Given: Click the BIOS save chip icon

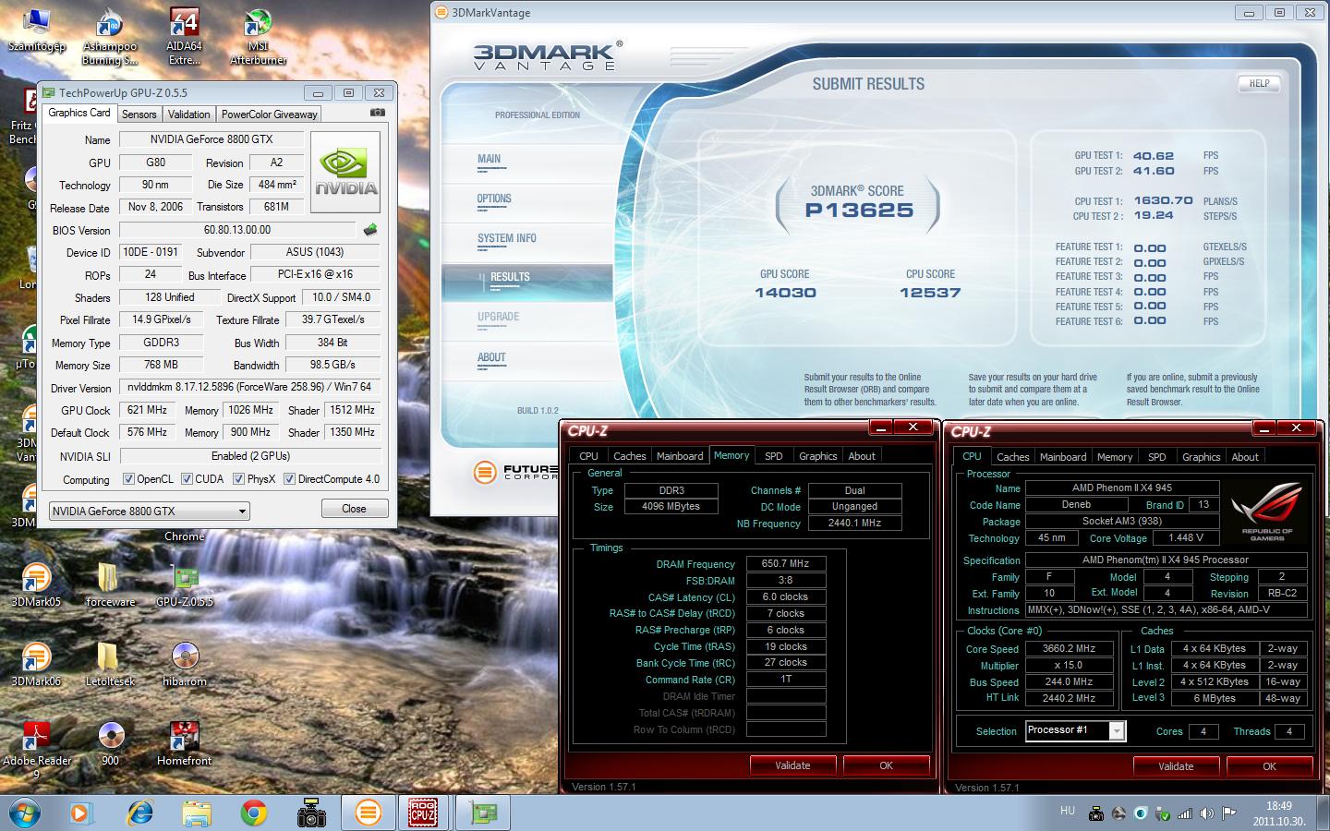Looking at the screenshot, I should click(370, 230).
